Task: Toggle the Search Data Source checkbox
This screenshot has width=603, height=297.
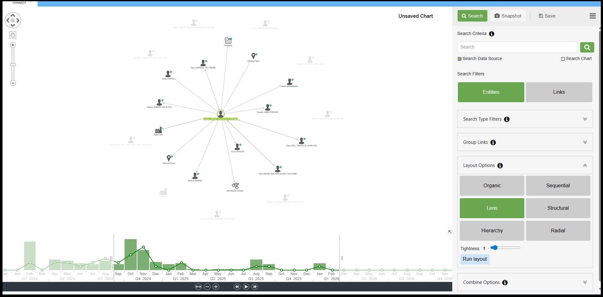Action: click(x=459, y=59)
